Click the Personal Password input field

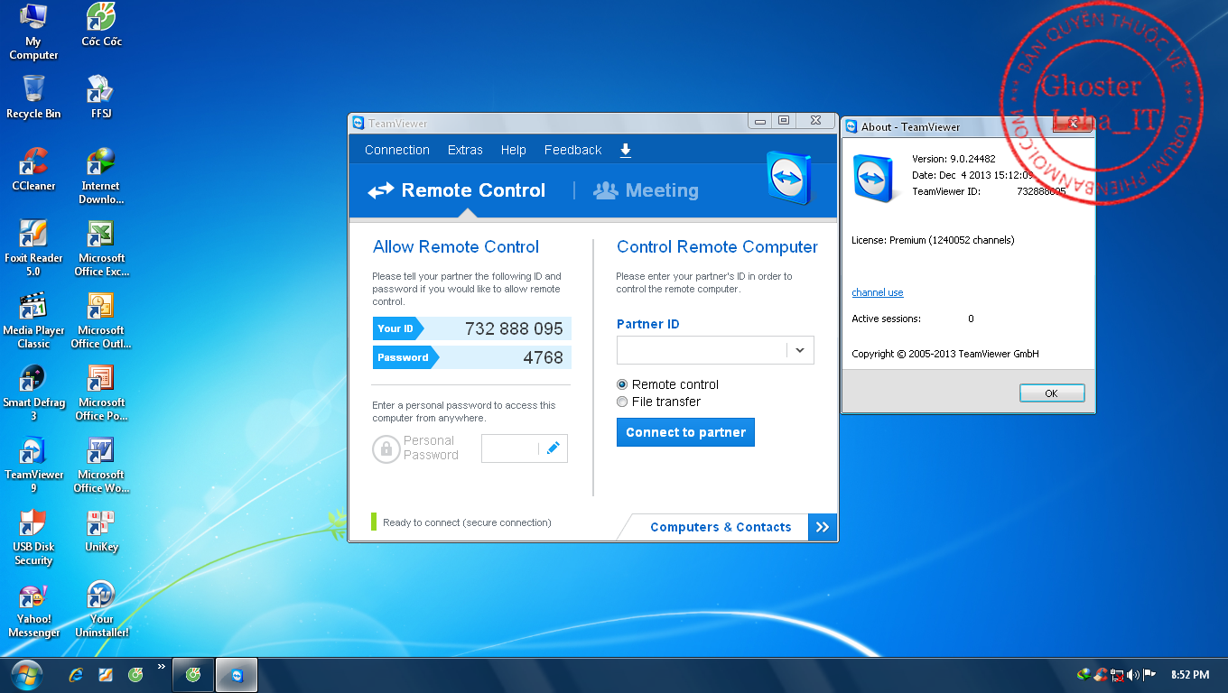pyautogui.click(x=509, y=448)
